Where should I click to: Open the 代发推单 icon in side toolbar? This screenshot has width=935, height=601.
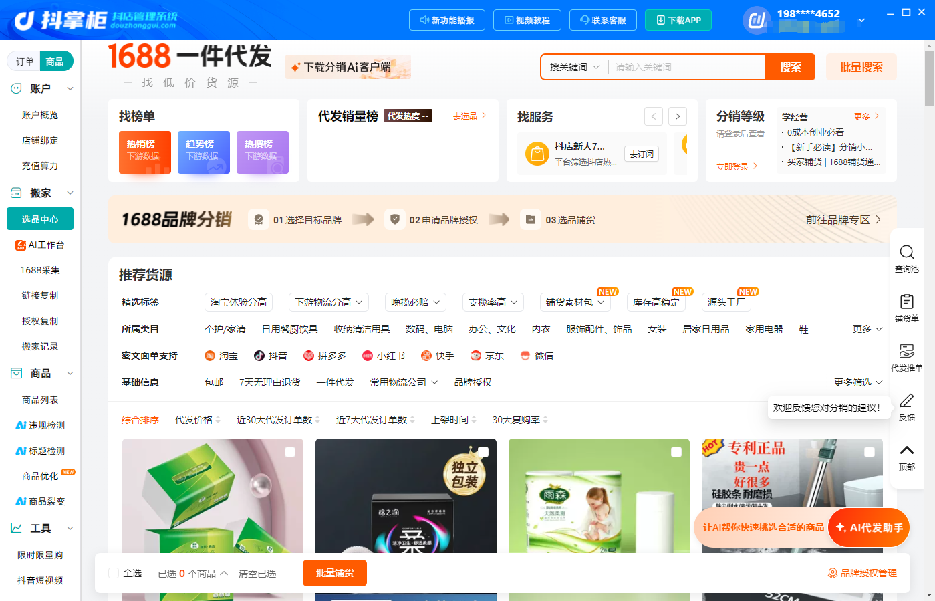pos(906,351)
